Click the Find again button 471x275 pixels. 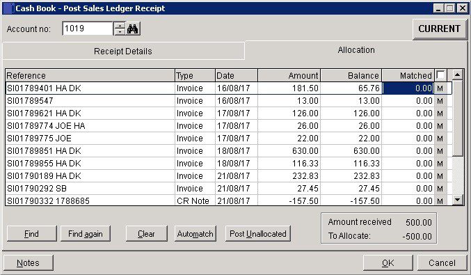click(x=86, y=234)
